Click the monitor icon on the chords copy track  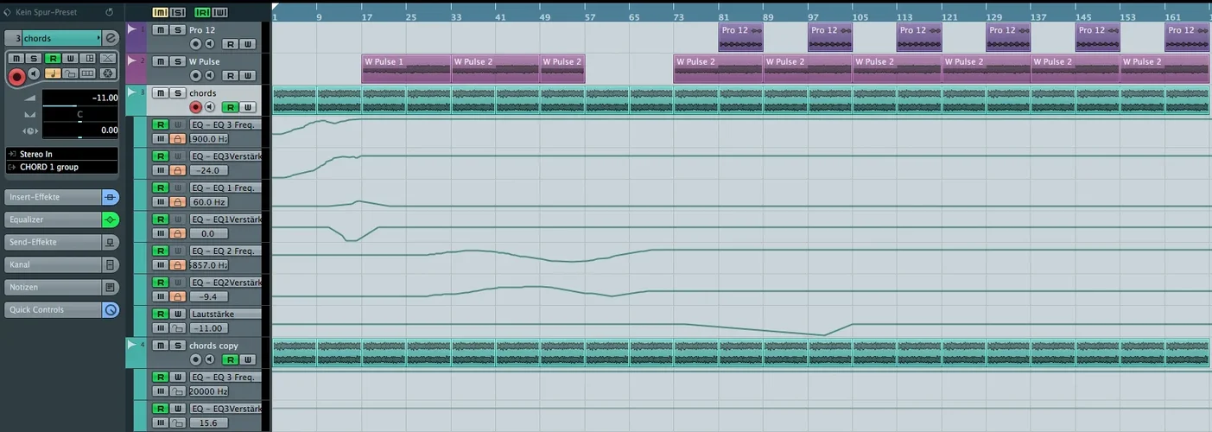pos(209,359)
